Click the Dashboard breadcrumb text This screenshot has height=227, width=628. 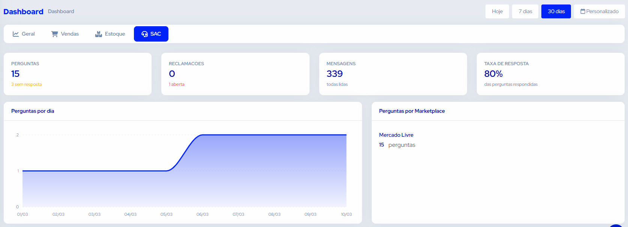tap(61, 12)
